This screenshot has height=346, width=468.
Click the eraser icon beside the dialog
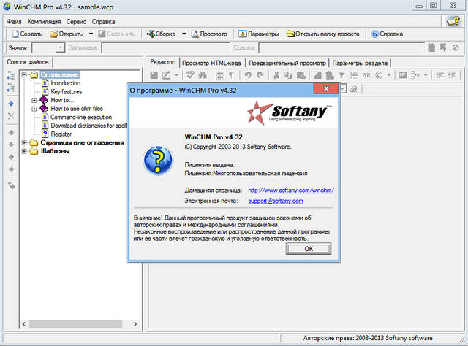354,89
